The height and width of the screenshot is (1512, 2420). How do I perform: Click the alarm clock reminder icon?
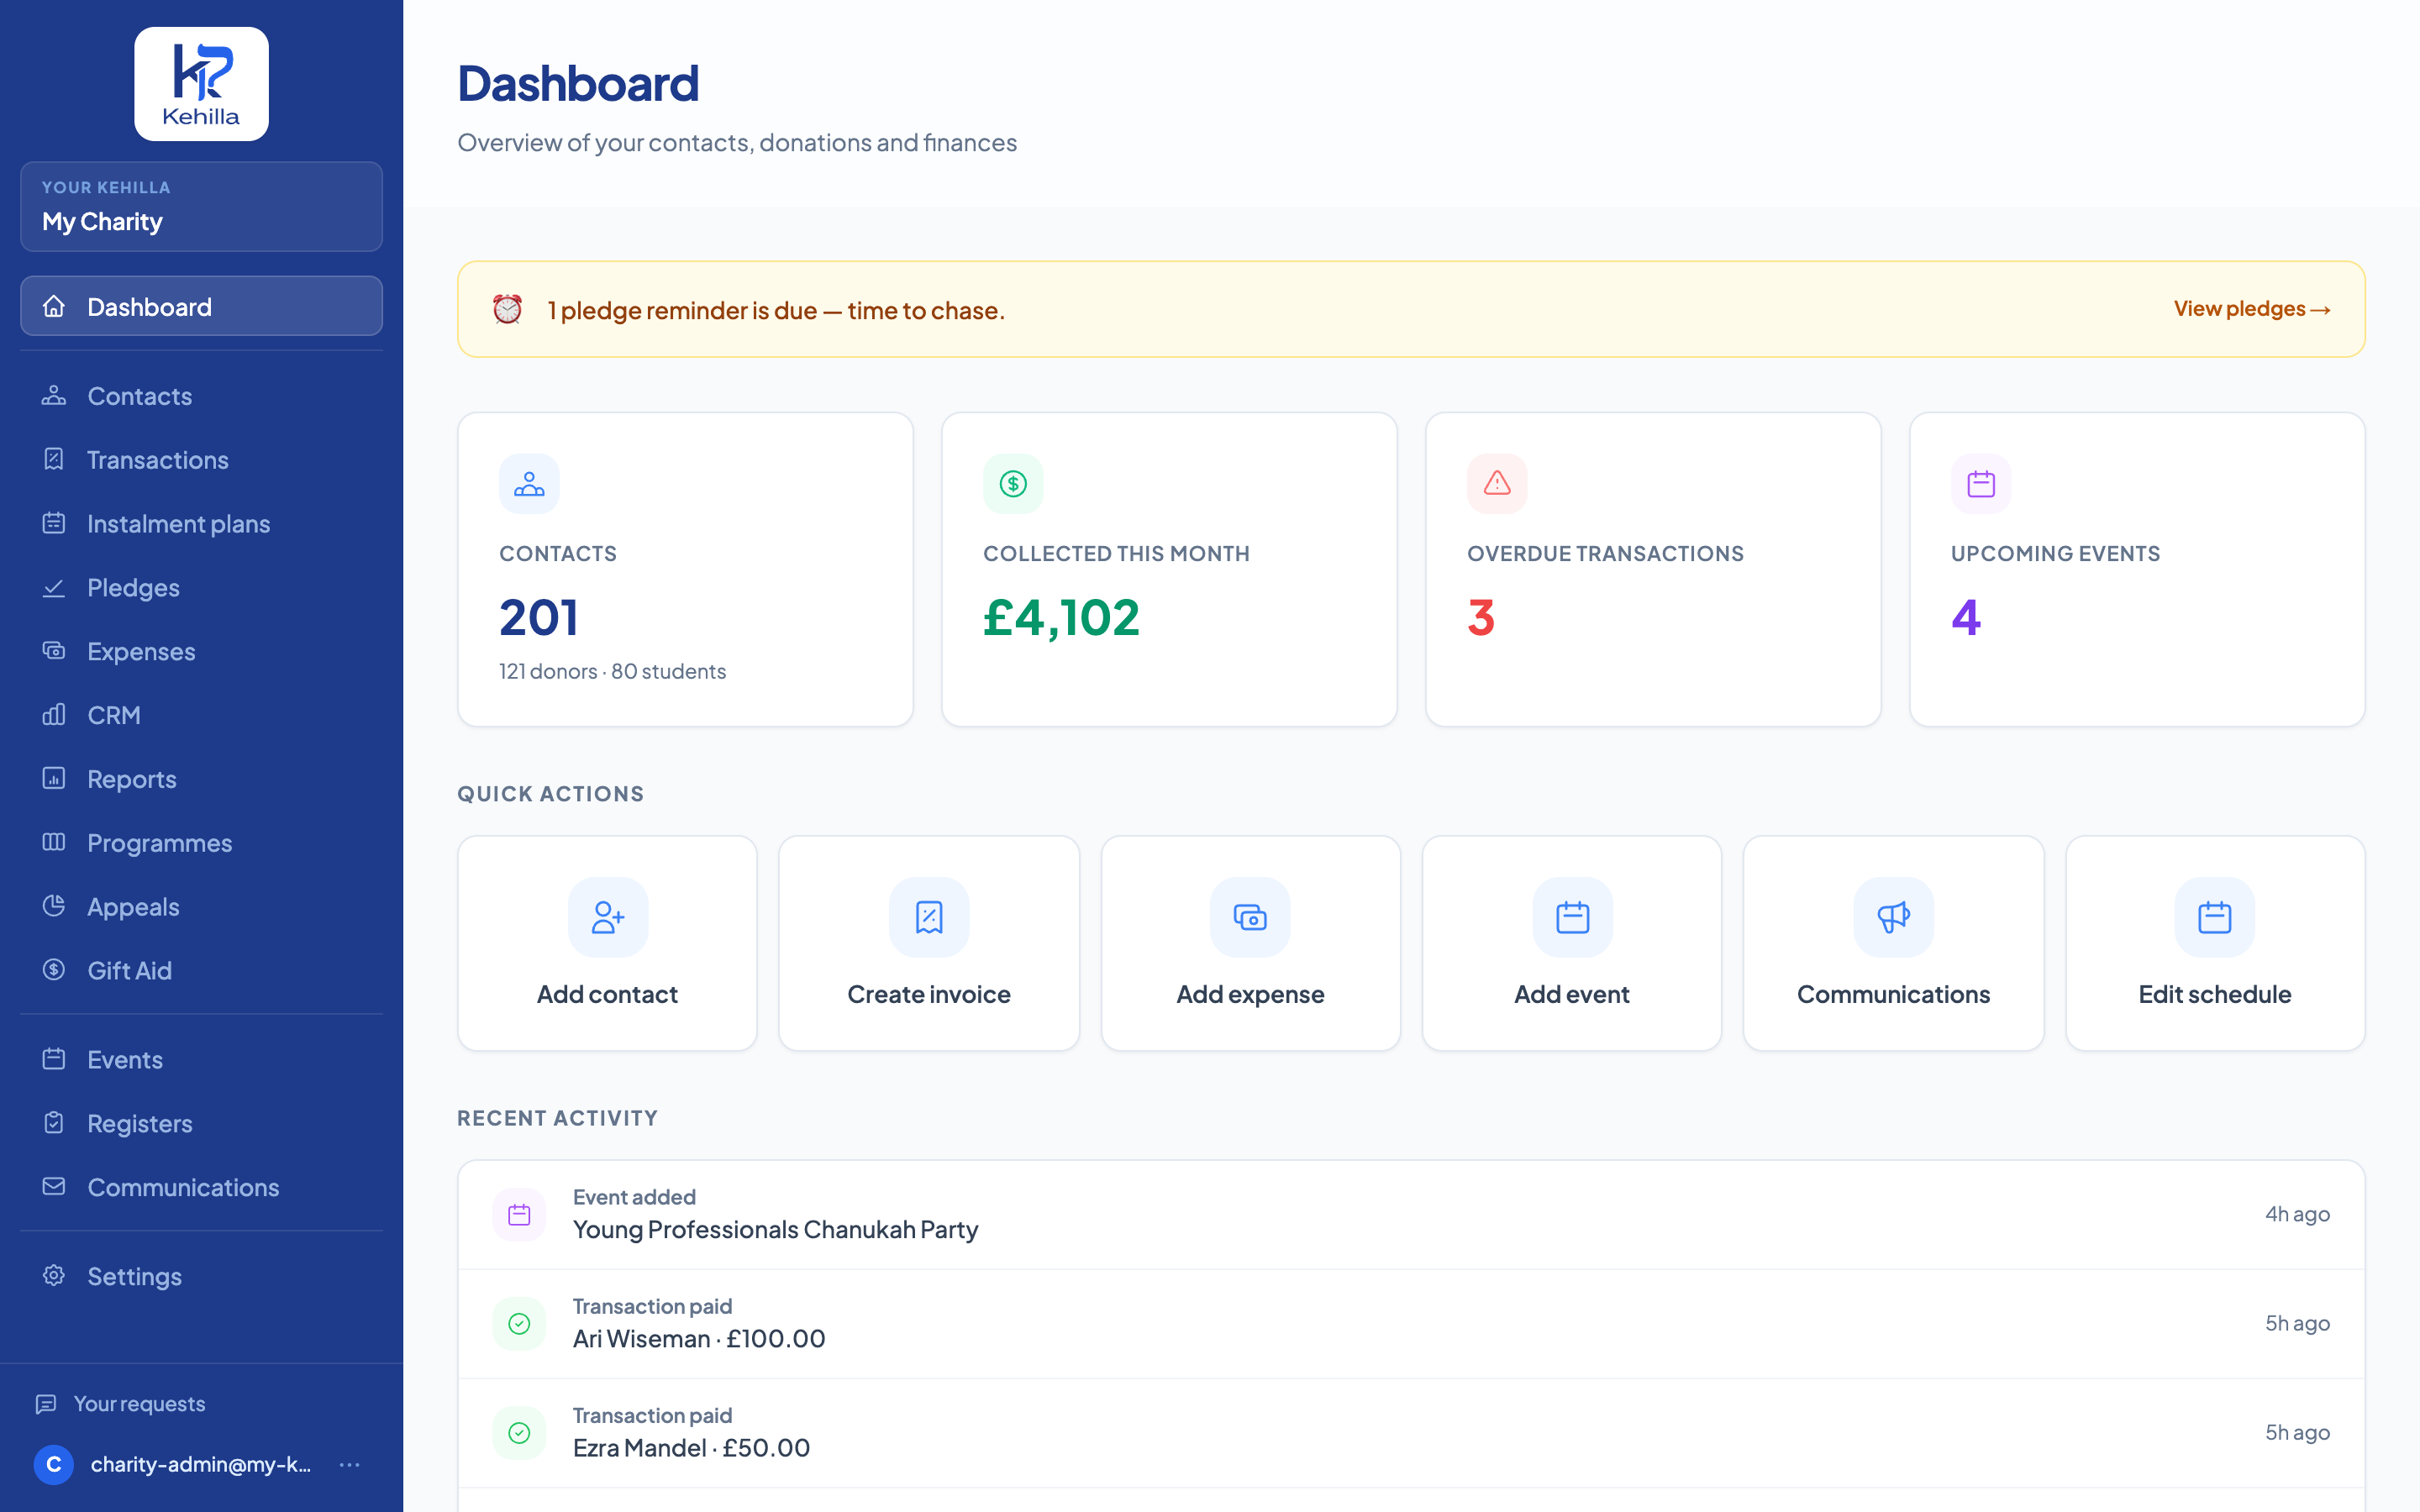(507, 309)
